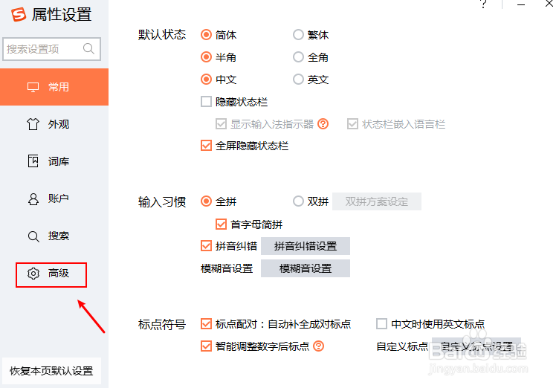The height and width of the screenshot is (388, 559).
Task: Click the shirt icon for 外观
Action: point(33,124)
